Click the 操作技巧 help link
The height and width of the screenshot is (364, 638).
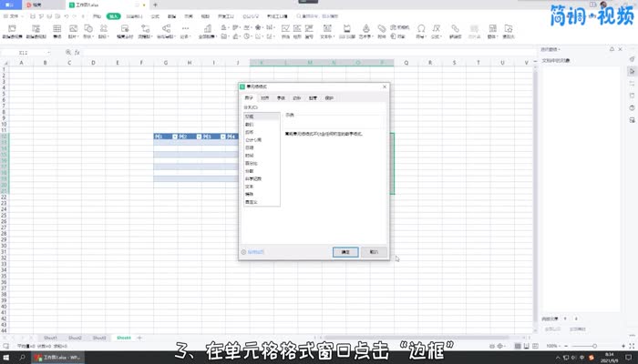point(255,251)
